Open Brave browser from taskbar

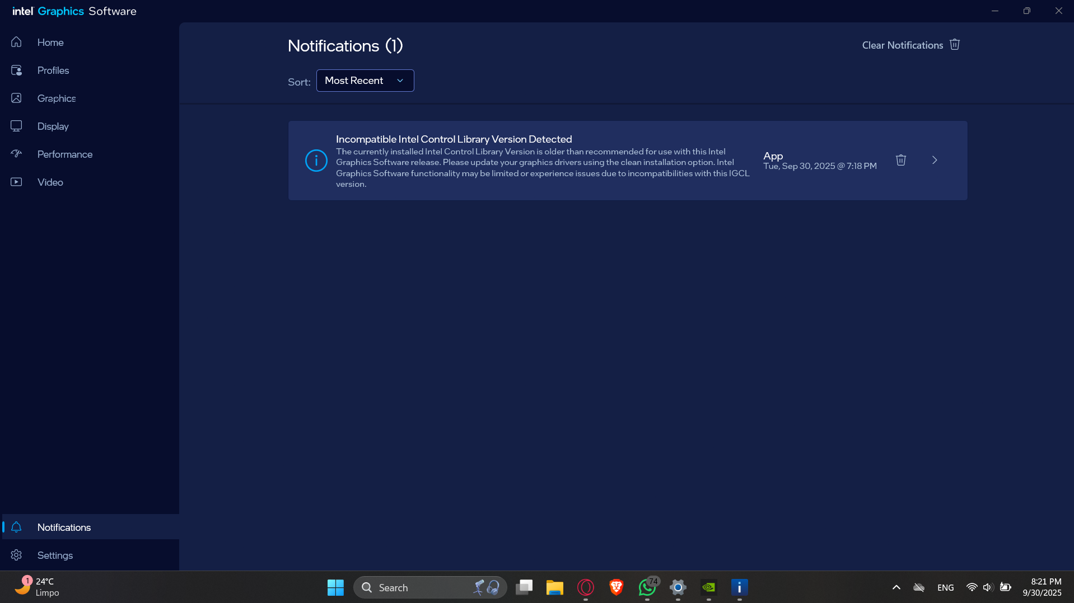(617, 587)
